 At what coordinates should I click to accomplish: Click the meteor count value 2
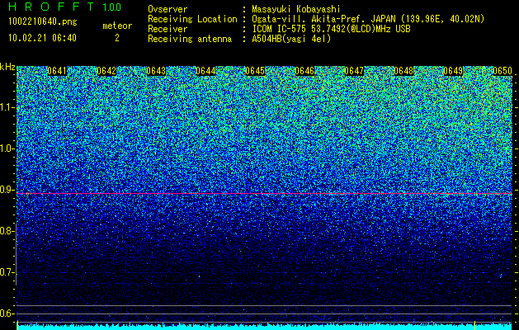[117, 38]
